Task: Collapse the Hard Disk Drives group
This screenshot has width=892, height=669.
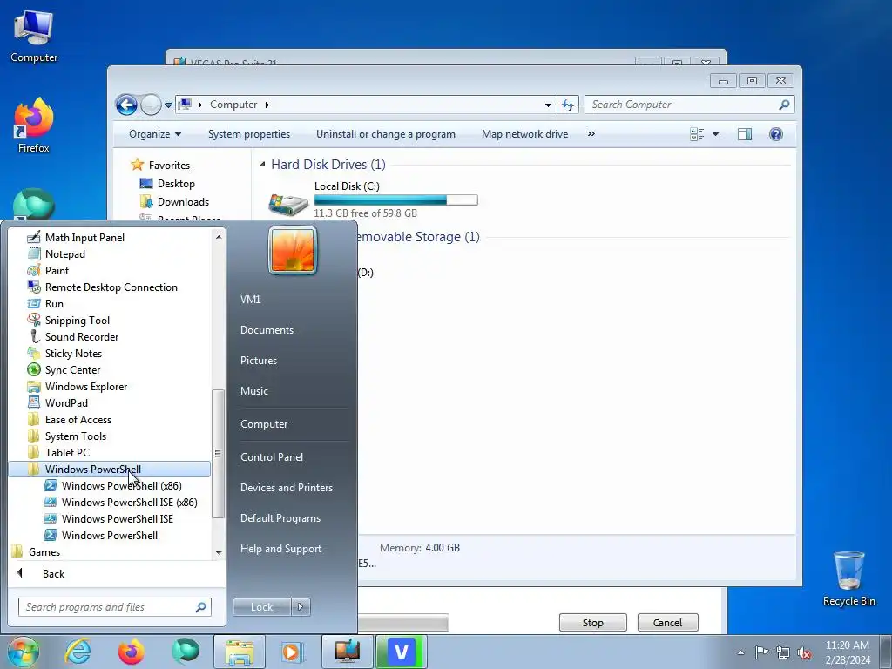Action: (x=262, y=165)
